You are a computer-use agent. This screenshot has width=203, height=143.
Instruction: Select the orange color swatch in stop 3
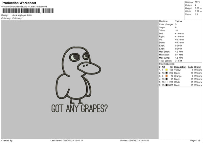click(x=166, y=76)
